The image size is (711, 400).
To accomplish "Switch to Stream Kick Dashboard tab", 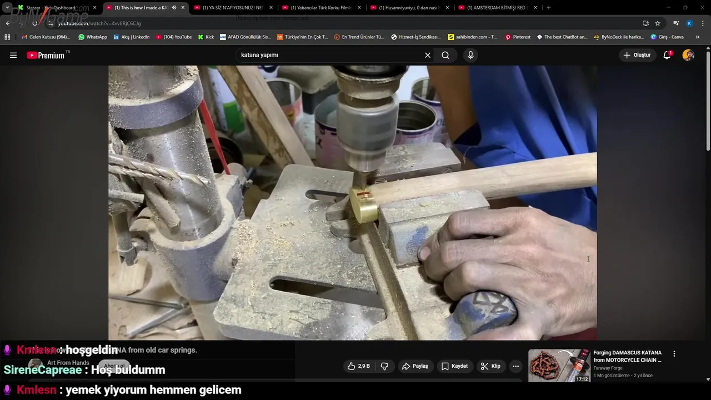I will pyautogui.click(x=57, y=8).
